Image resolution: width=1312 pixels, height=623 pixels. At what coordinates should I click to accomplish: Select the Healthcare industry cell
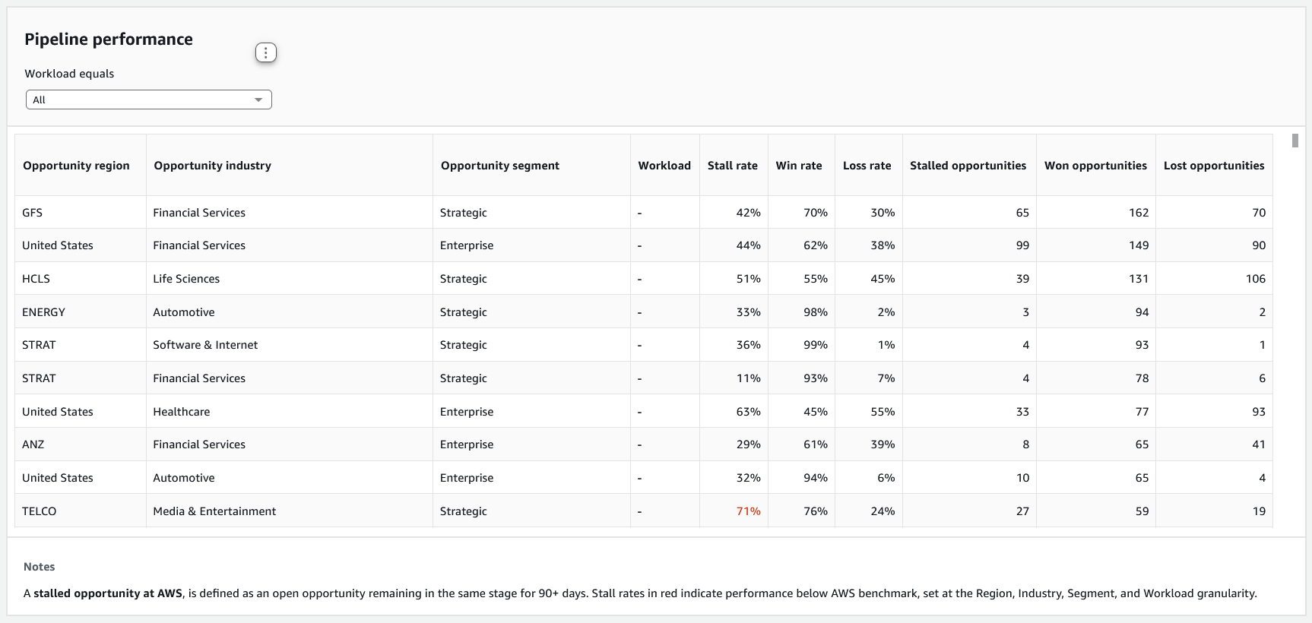[182, 412]
